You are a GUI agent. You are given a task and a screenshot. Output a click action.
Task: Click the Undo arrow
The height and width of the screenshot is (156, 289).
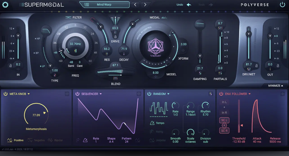coord(189,4)
